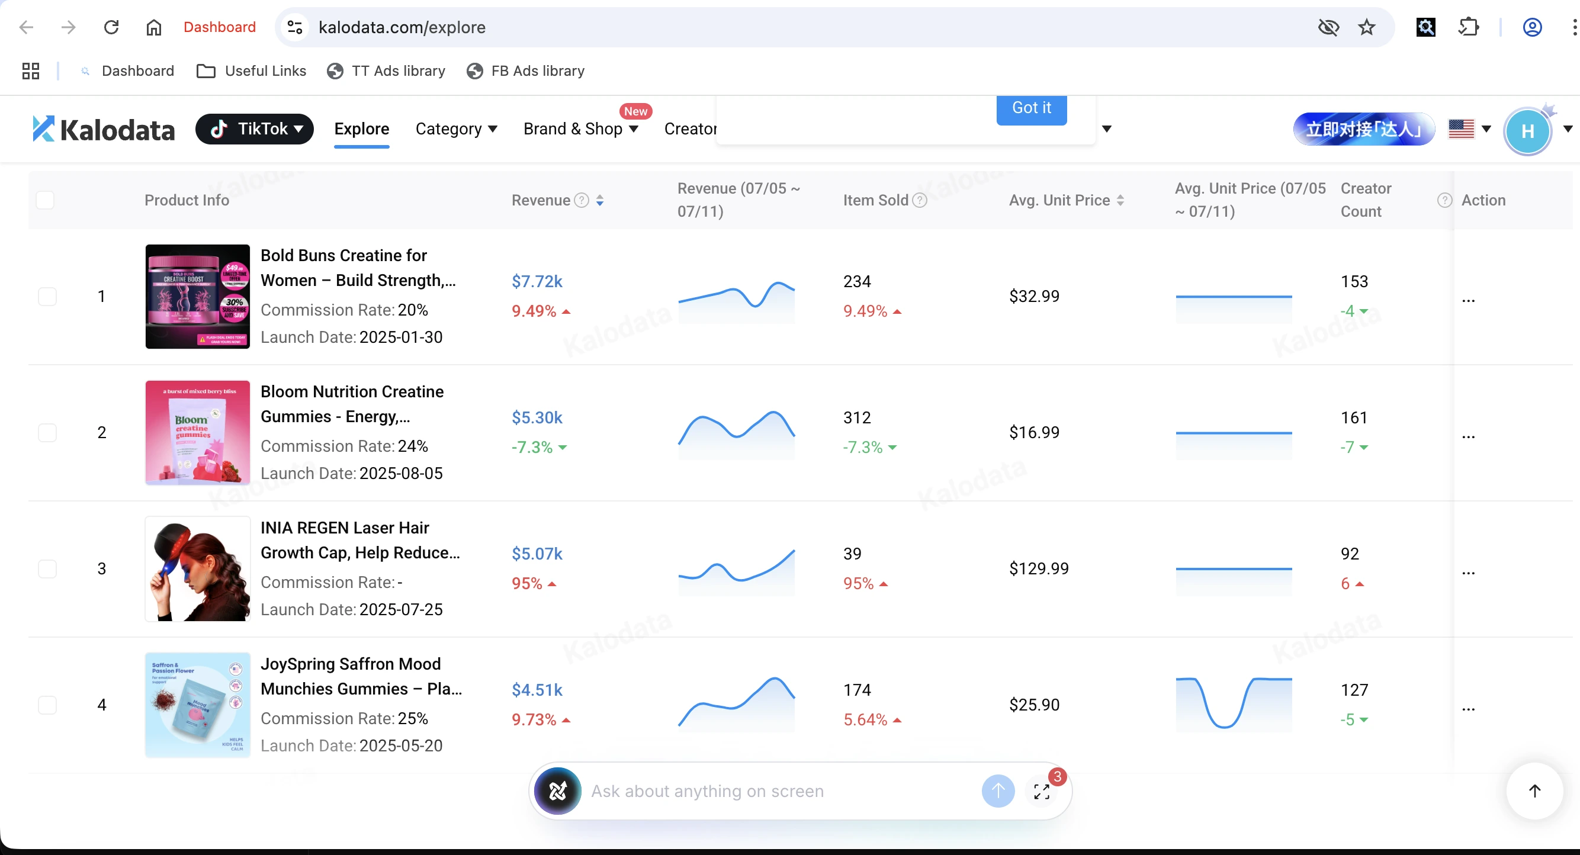This screenshot has height=855, width=1580.
Task: Check the box for row 4 JoySpring
Action: (47, 705)
